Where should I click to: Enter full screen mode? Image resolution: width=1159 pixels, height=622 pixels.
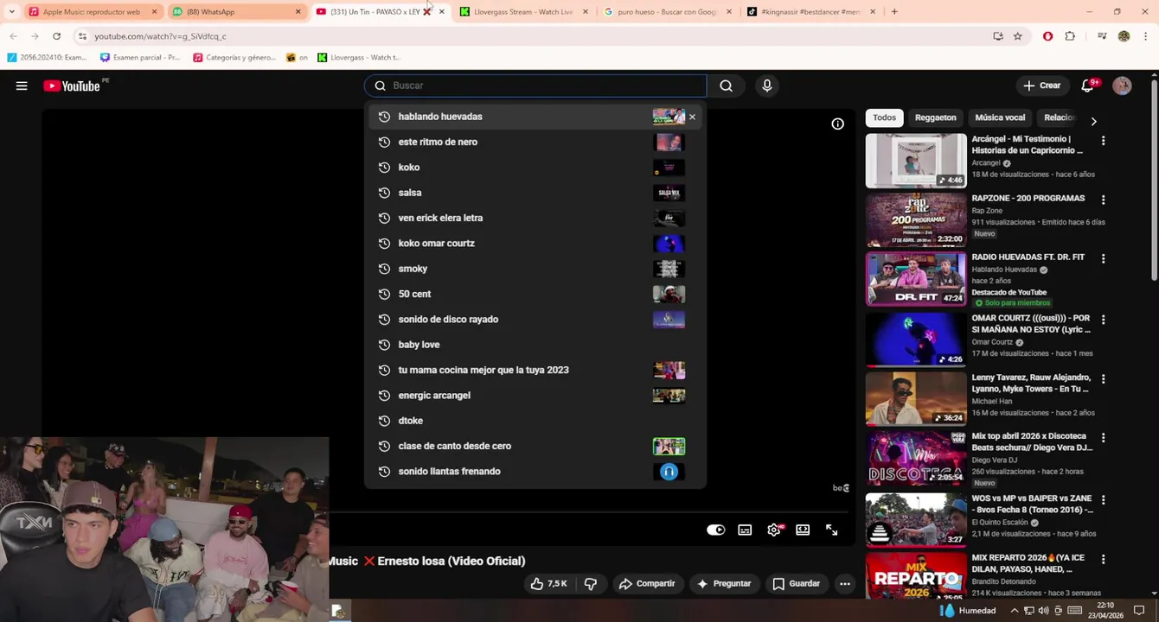pos(831,530)
